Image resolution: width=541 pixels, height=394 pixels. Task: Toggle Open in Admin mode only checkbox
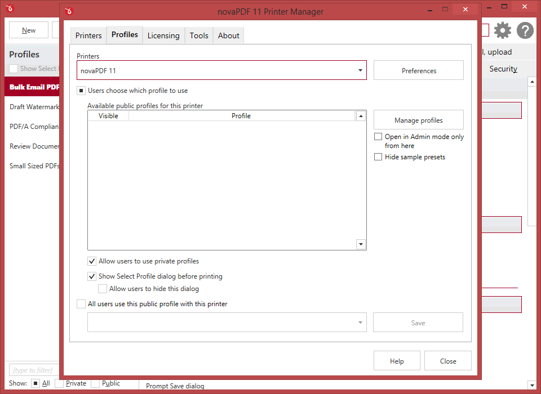tap(378, 137)
